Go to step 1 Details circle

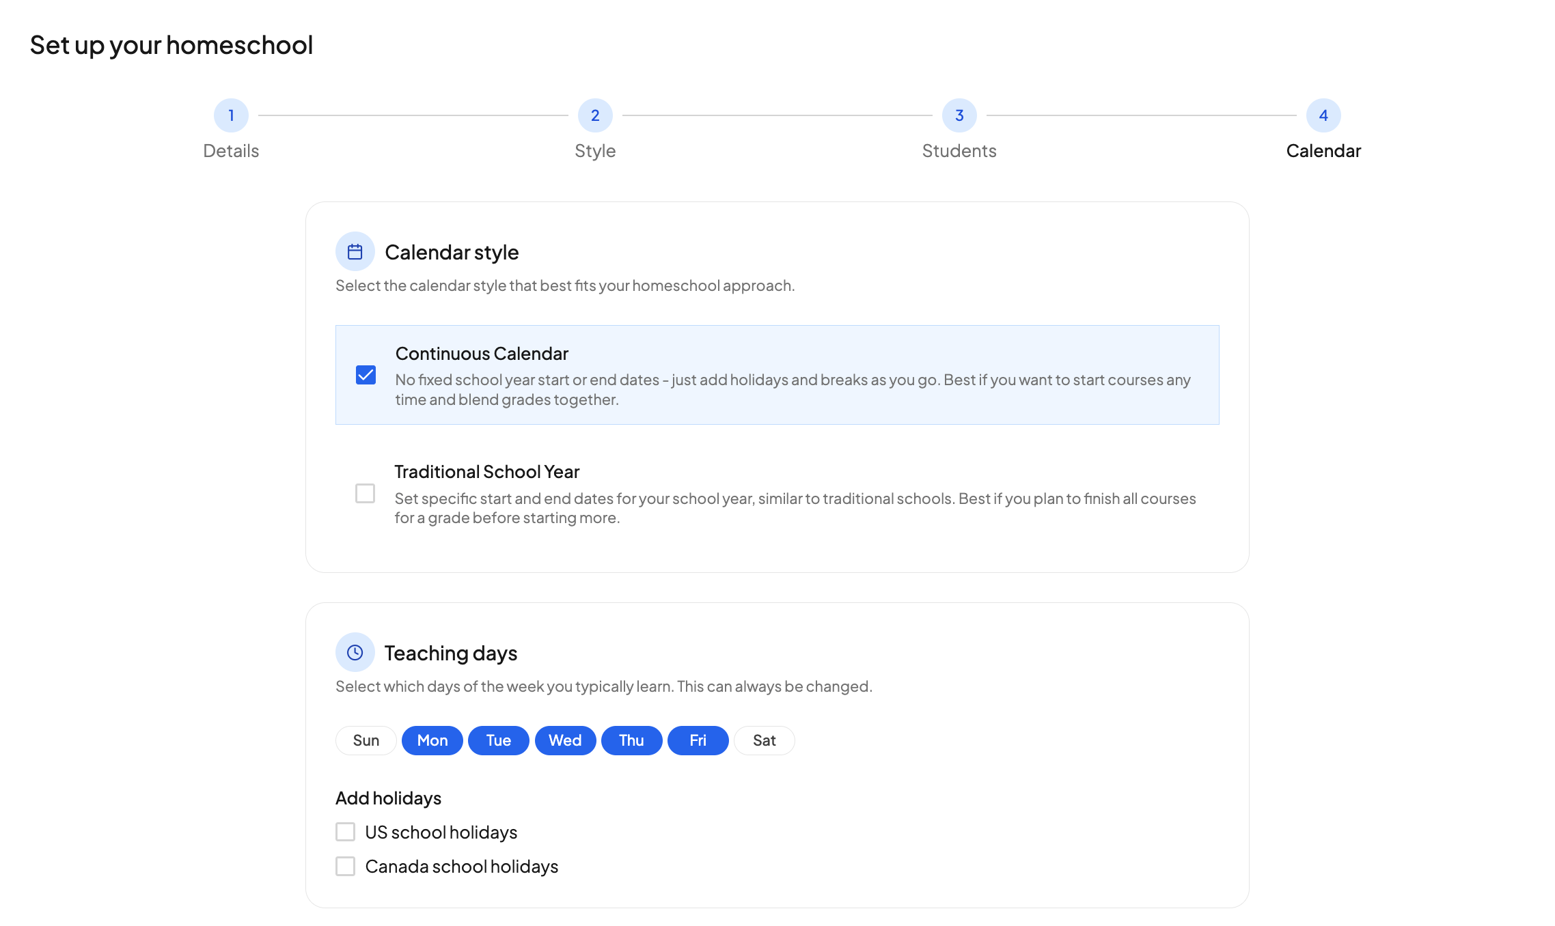tap(231, 115)
